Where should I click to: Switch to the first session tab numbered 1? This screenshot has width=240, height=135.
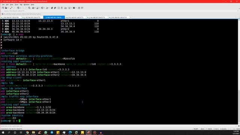click(11, 18)
